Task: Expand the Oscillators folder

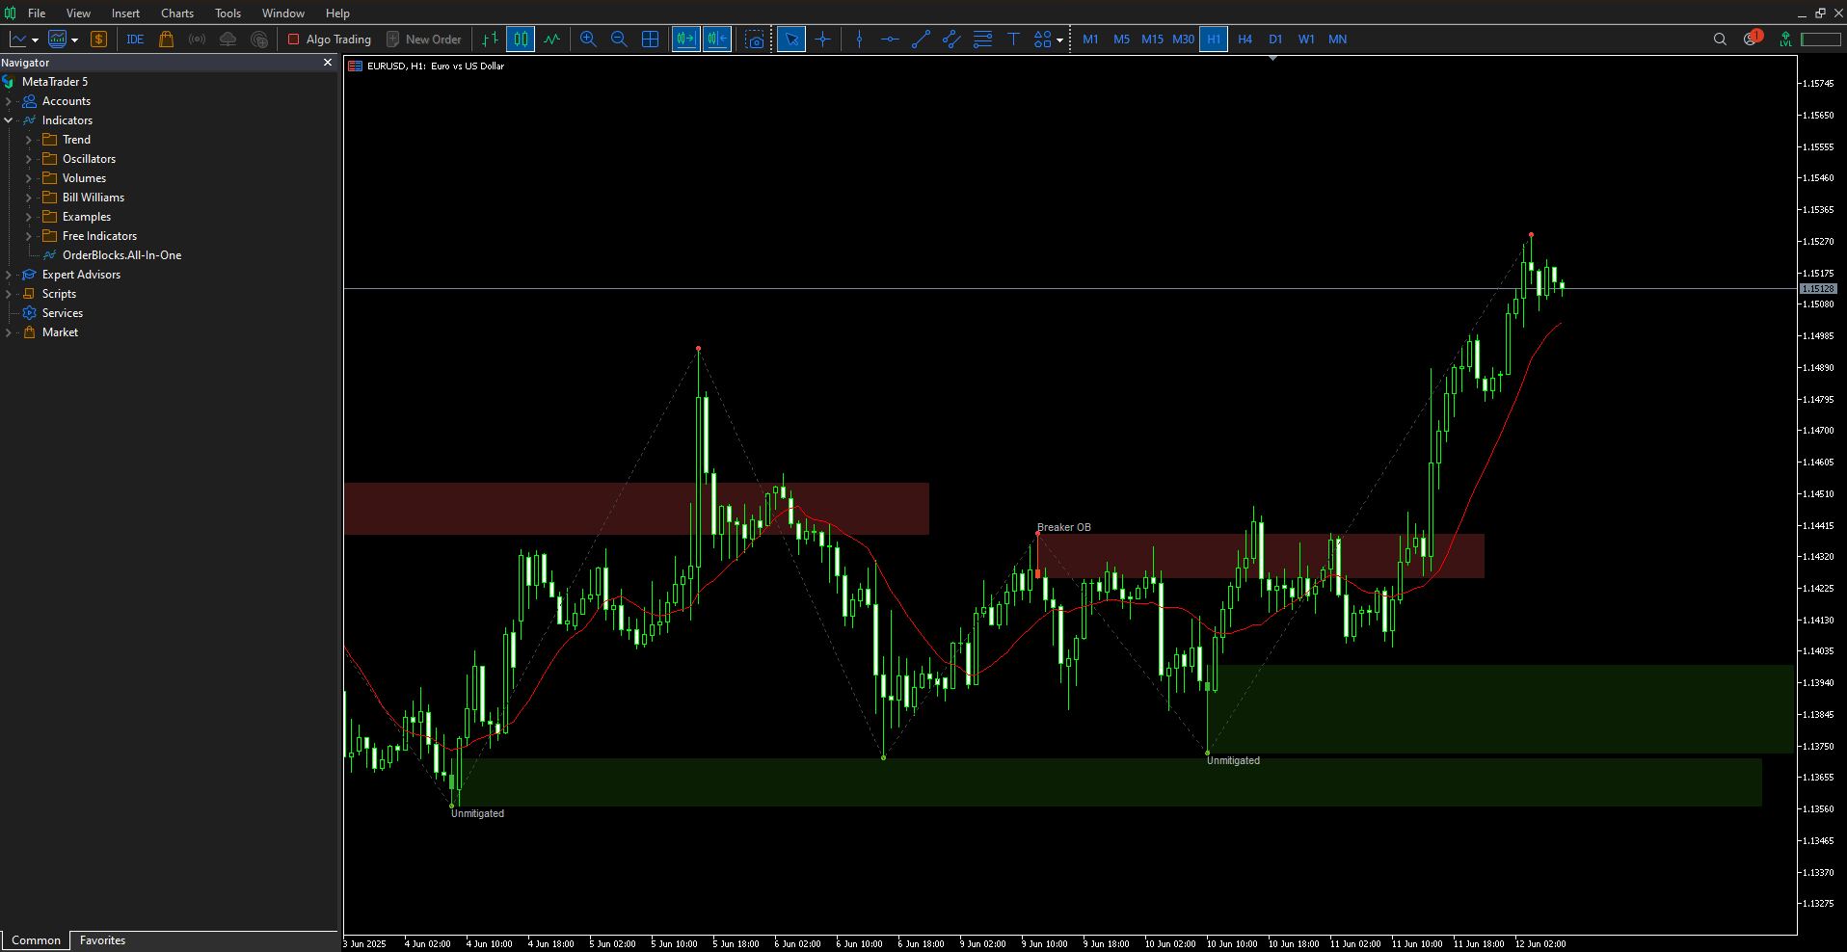Action: (x=27, y=158)
